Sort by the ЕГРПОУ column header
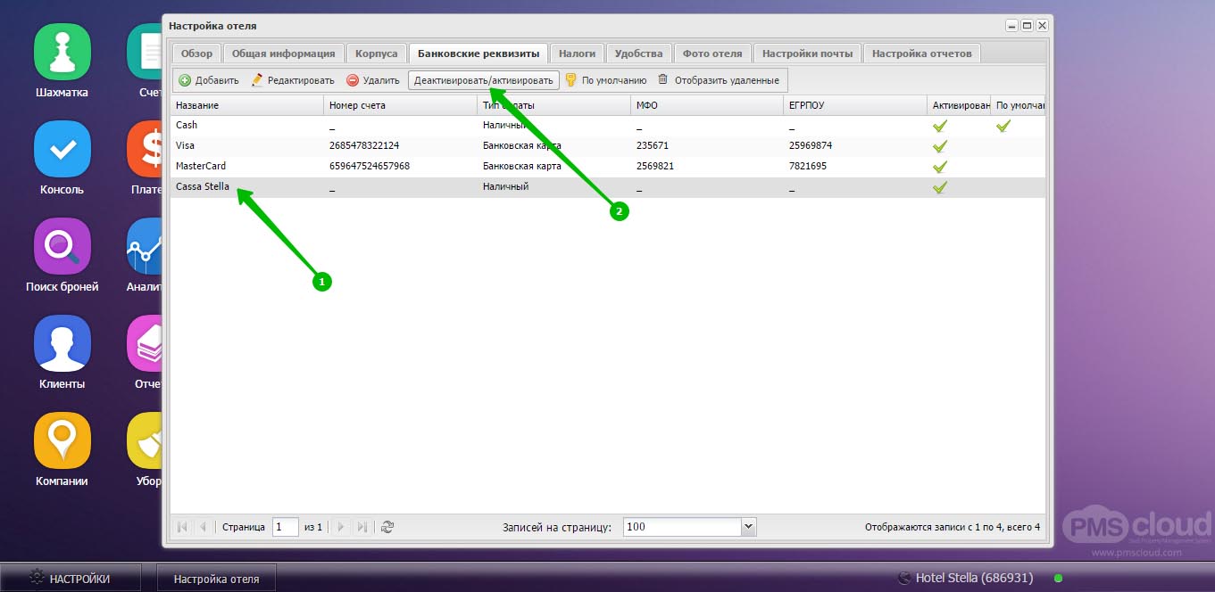 (x=855, y=106)
